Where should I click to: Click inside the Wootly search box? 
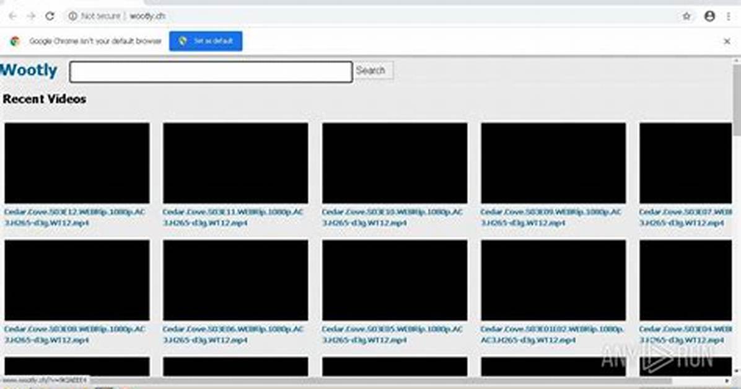pos(211,72)
